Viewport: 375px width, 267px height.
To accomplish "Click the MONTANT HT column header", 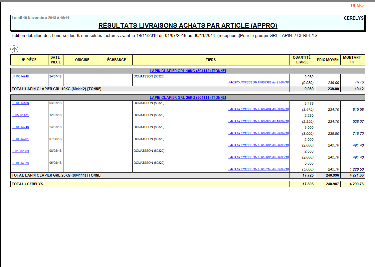I will pyautogui.click(x=352, y=60).
